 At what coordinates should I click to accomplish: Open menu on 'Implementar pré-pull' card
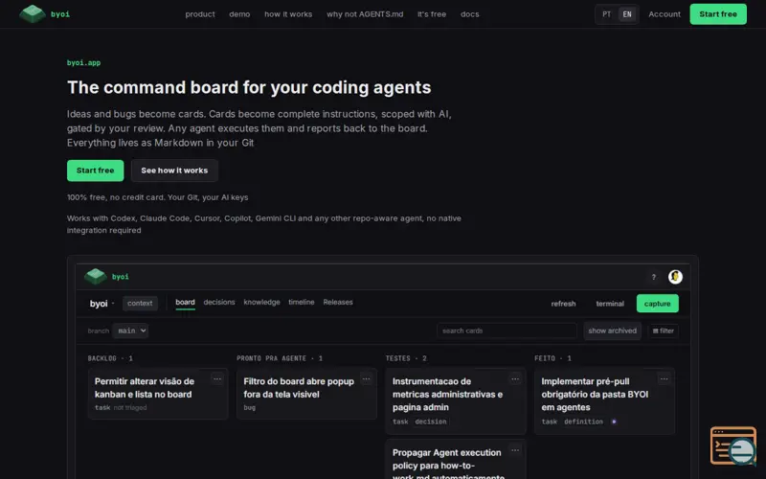coord(664,378)
